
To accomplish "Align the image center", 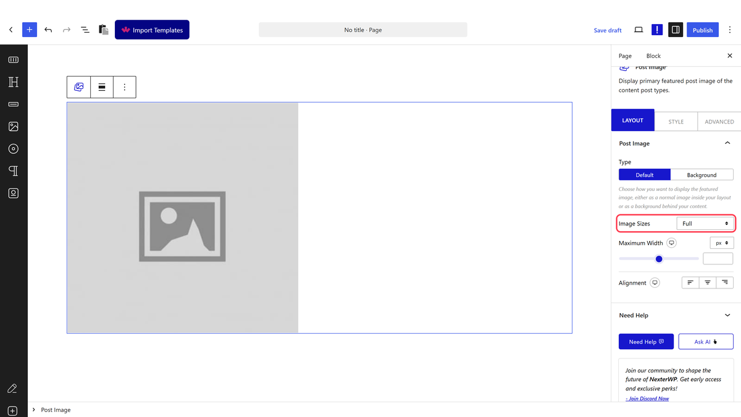I will [708, 282].
